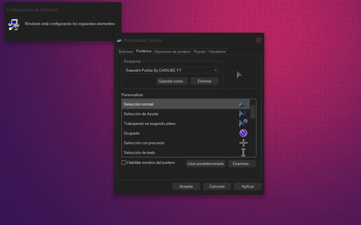Select the Ocupado row
The height and width of the screenshot is (225, 361).
pos(185,133)
